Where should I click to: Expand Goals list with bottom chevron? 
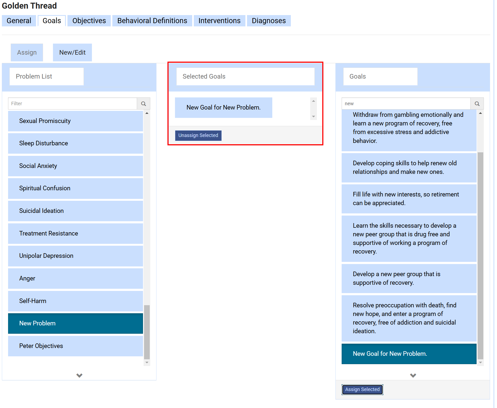413,375
